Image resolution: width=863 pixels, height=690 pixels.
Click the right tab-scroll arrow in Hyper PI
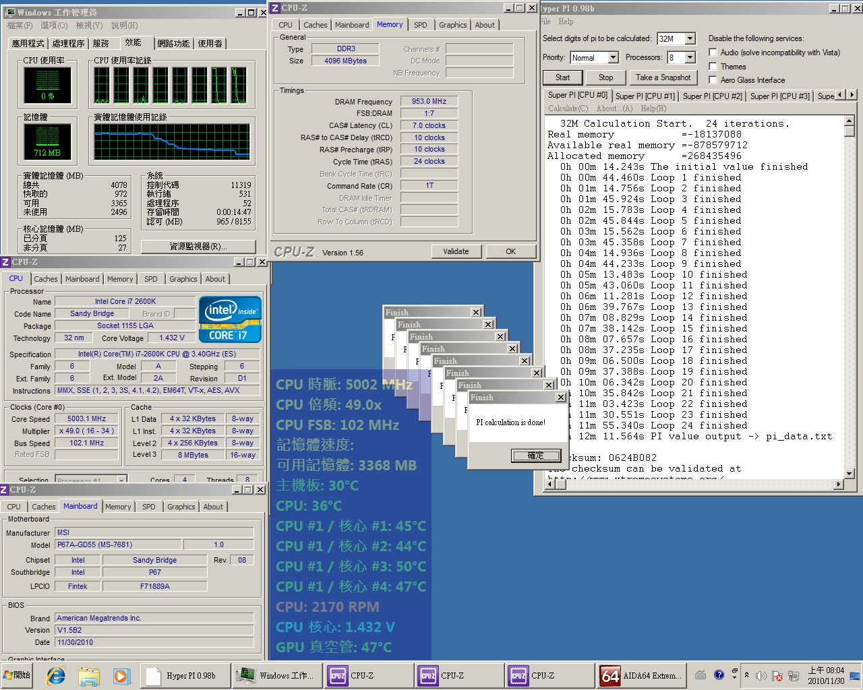coord(852,95)
